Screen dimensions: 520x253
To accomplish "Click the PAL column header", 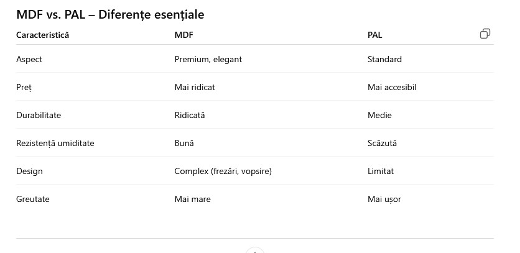I will [x=375, y=35].
